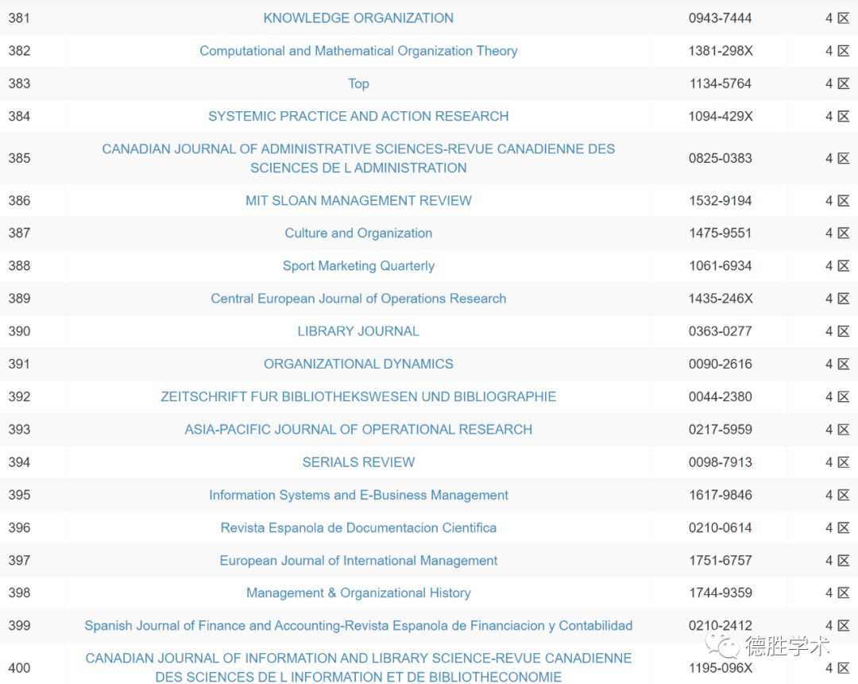Select row number 385
This screenshot has width=858, height=684.
pyautogui.click(x=19, y=158)
